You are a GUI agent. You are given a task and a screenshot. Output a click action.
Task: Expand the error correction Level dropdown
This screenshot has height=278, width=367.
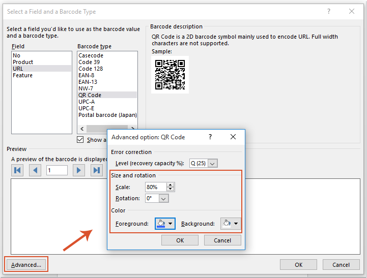213,163
